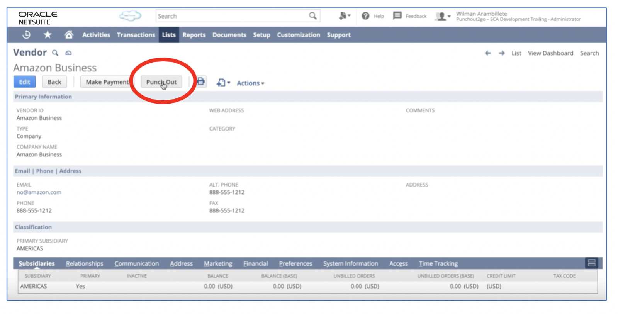Open the Customization menu

299,35
